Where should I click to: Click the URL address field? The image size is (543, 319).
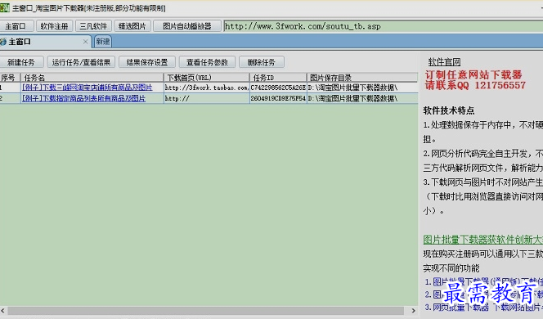tap(383, 26)
